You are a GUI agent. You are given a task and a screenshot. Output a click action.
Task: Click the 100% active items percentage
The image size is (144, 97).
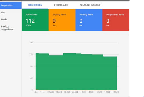[x=28, y=25]
